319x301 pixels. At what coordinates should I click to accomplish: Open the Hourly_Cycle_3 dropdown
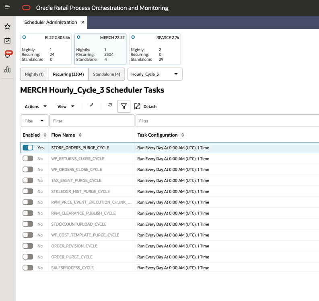pyautogui.click(x=155, y=74)
